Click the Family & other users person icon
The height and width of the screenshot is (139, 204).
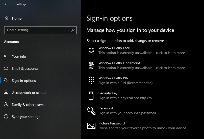6,104
